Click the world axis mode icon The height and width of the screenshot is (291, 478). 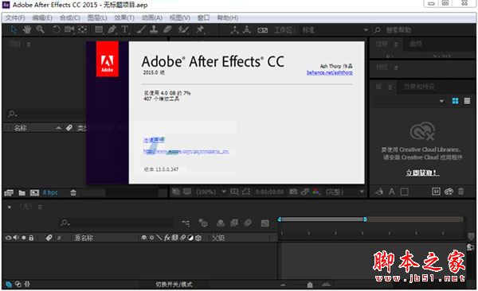(x=247, y=30)
